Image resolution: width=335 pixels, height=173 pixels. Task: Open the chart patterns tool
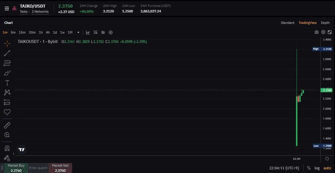(7, 92)
